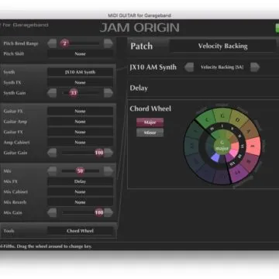Open the Patch selector Velocity Backing

click(222, 46)
